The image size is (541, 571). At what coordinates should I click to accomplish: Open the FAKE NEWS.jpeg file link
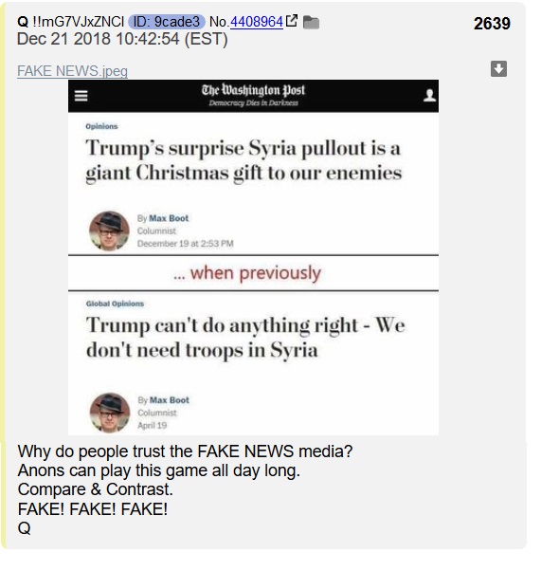pyautogui.click(x=72, y=70)
